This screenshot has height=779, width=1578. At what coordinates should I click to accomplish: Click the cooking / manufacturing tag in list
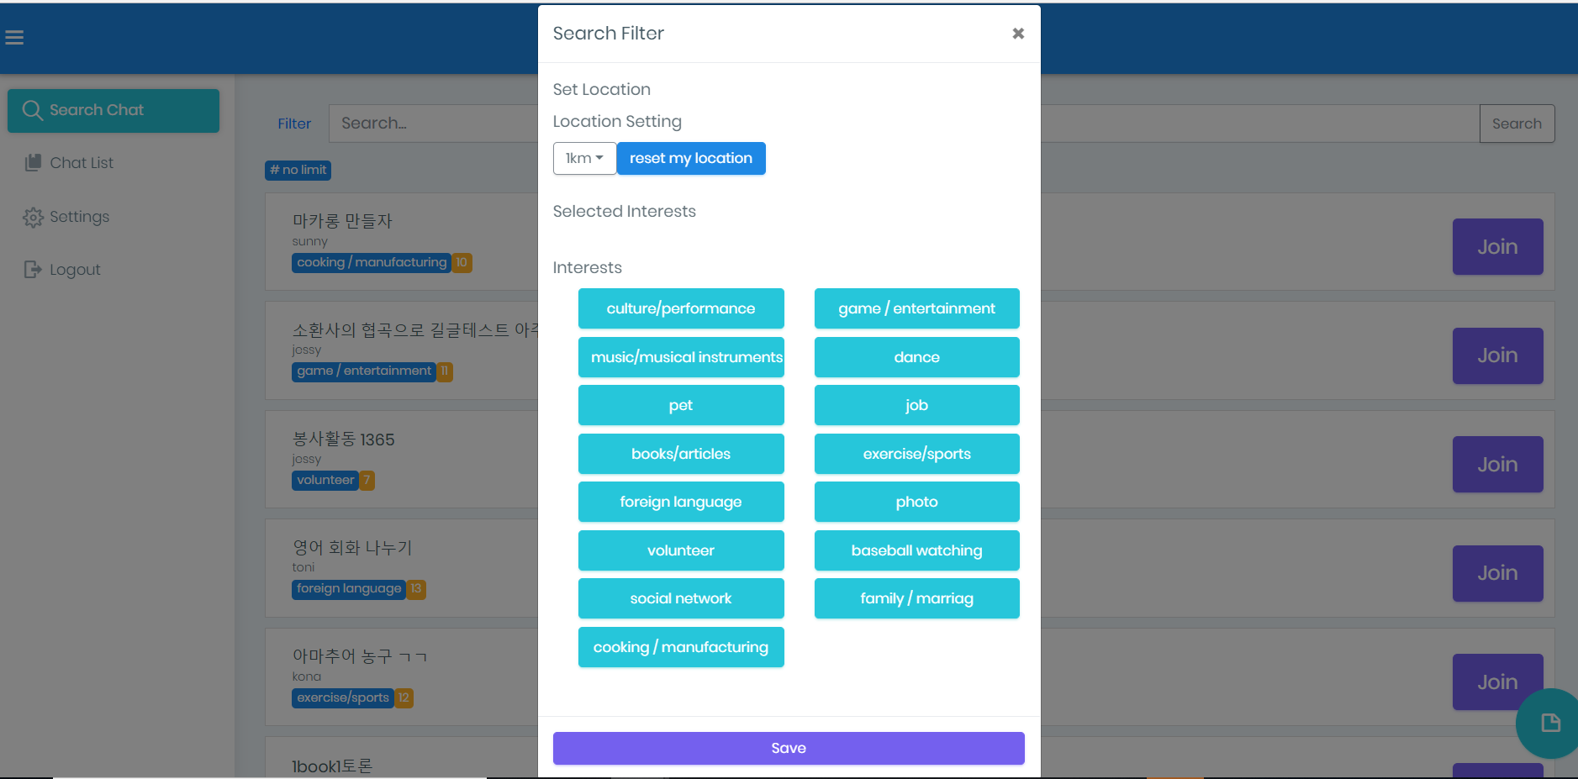[x=372, y=262]
